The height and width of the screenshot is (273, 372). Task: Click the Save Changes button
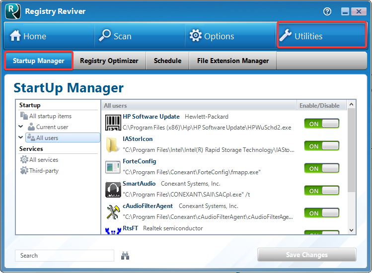(x=307, y=255)
